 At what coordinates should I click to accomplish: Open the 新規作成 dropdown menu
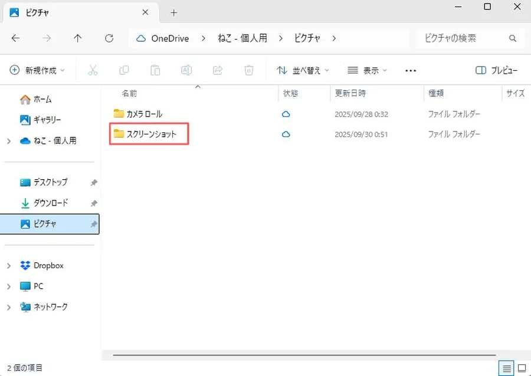[38, 70]
